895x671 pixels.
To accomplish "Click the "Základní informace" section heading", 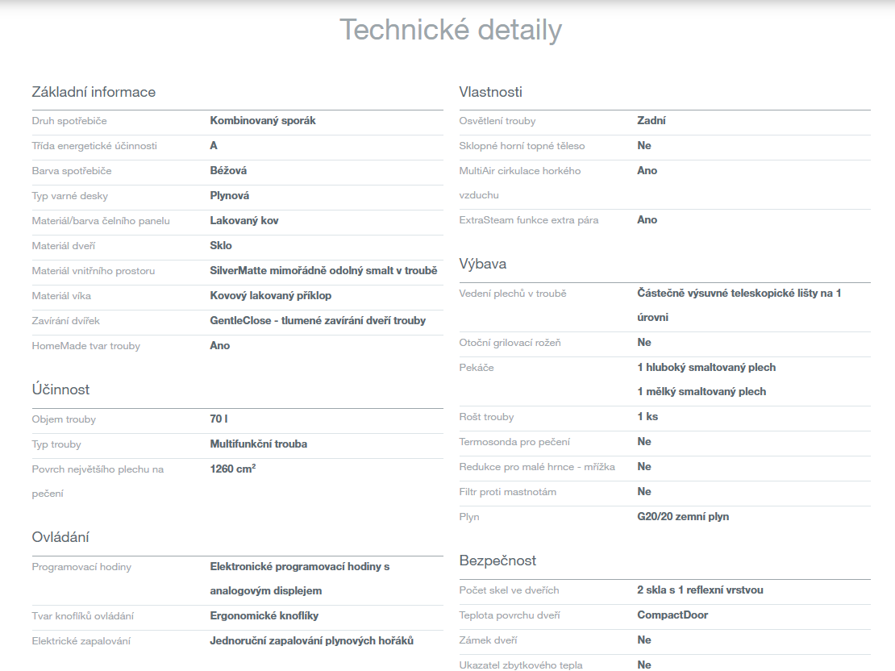I will click(94, 92).
